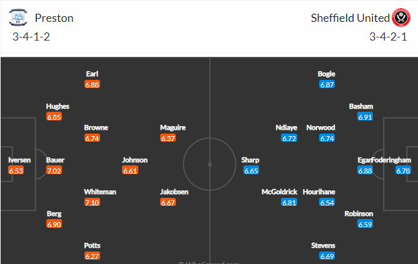
Task: Click Foderingham's 6.78 rating badge
Action: pyautogui.click(x=403, y=170)
